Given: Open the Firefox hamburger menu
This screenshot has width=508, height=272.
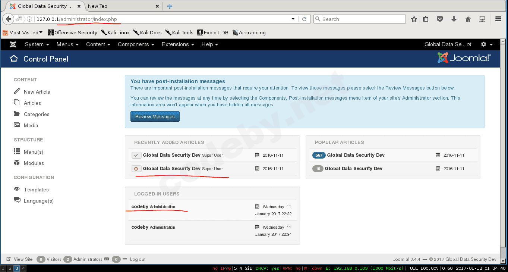Looking at the screenshot, I should (x=498, y=19).
